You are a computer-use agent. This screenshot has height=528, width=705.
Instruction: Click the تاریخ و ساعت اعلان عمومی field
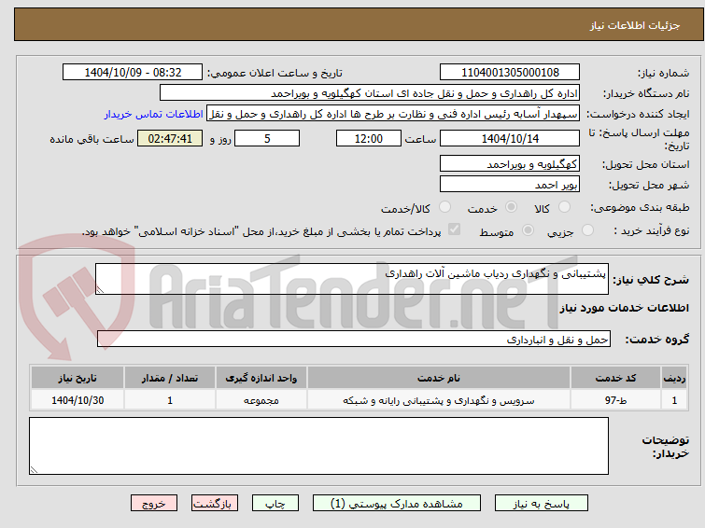click(x=133, y=72)
